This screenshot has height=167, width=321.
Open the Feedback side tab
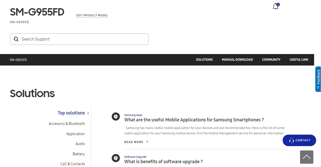pyautogui.click(x=318, y=79)
